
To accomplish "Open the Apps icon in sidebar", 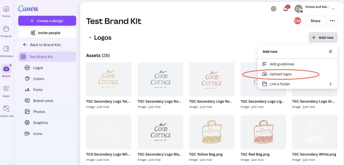I will [6, 91].
